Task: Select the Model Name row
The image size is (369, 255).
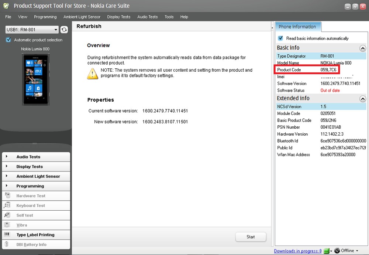Action: click(x=321, y=63)
